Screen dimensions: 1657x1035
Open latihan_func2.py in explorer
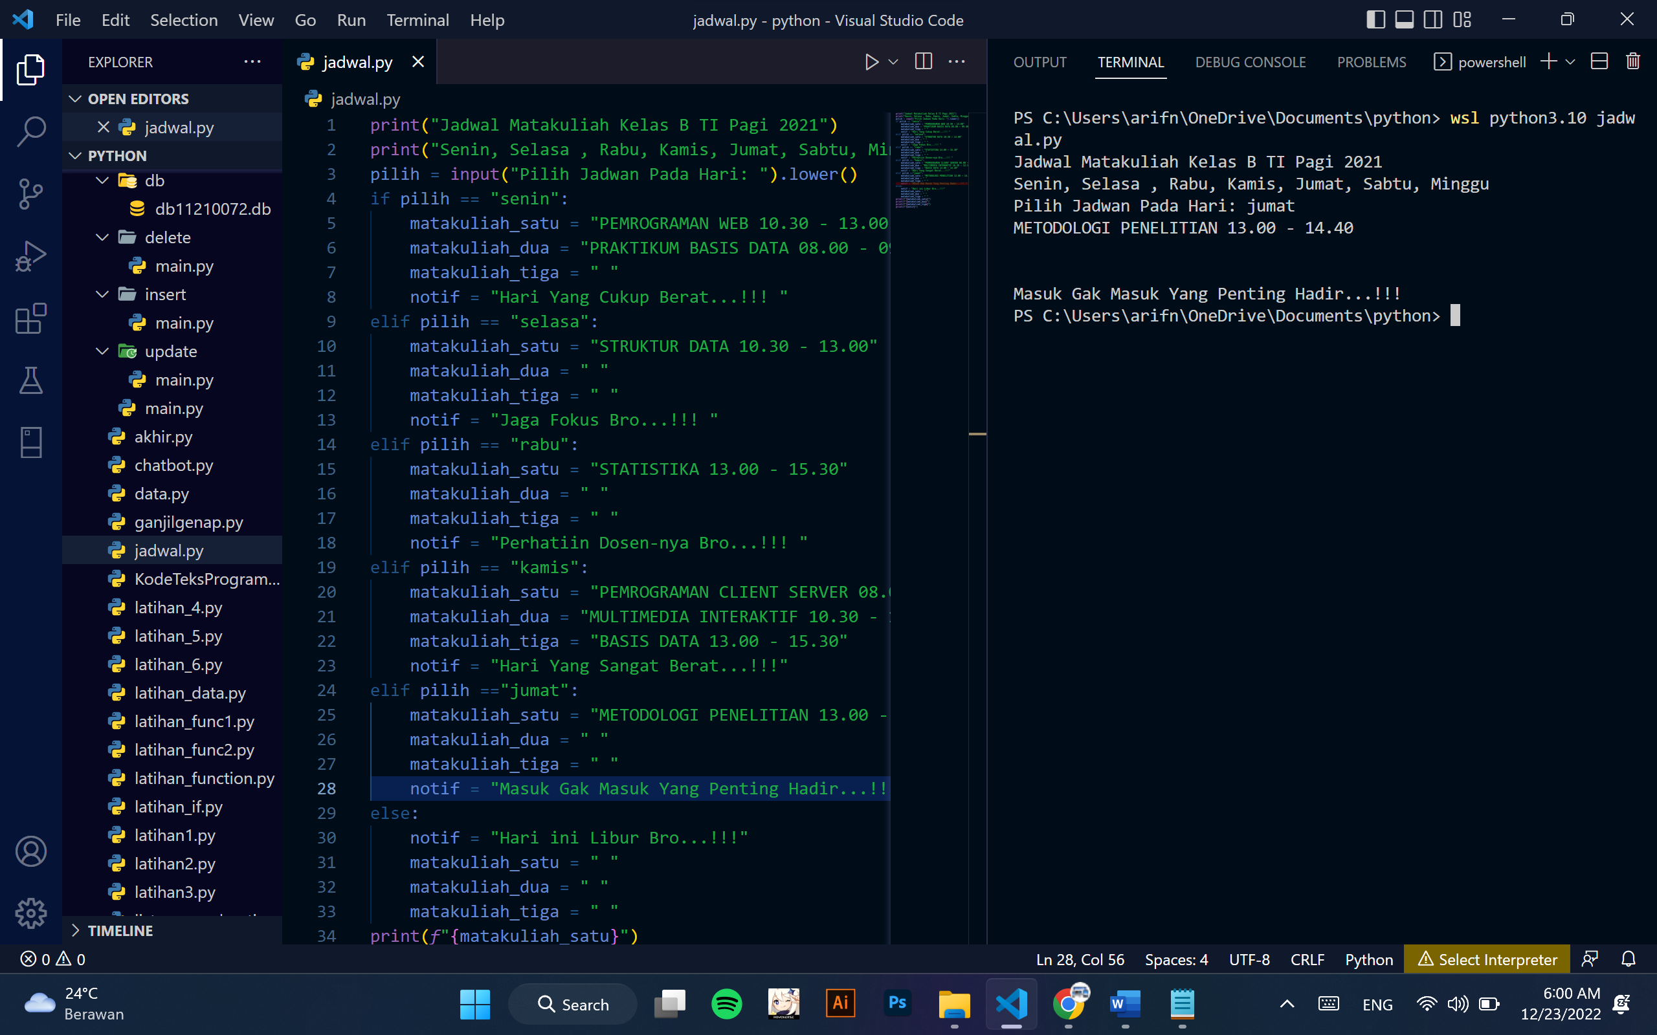(x=172, y=750)
